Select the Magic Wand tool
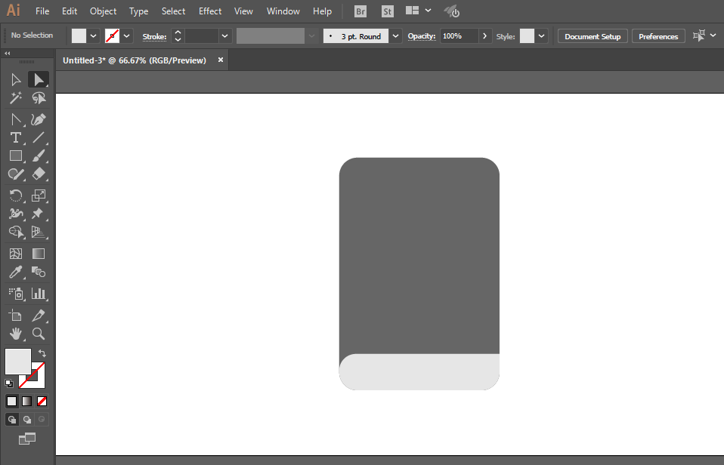Screen dimensions: 724x465 point(16,98)
